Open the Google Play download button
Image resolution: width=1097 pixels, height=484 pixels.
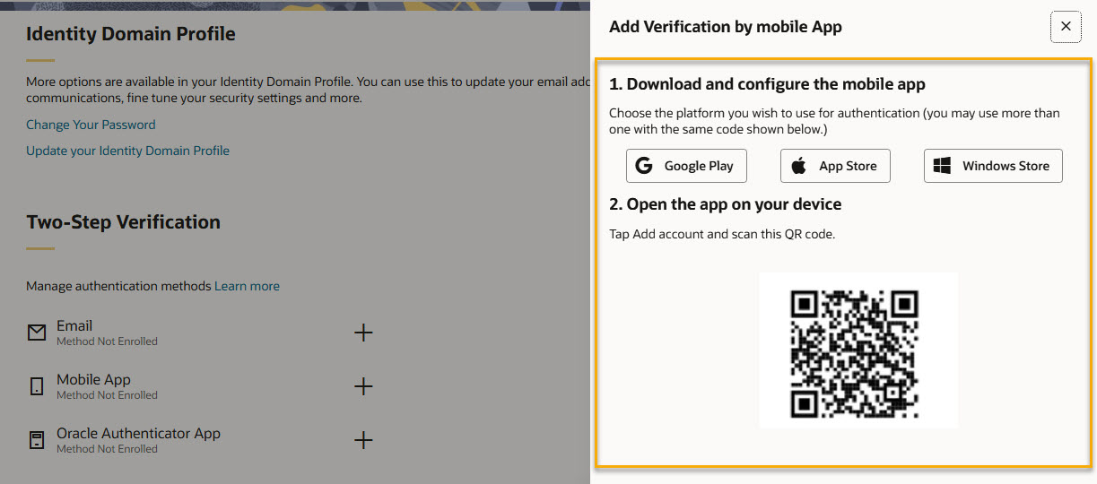pyautogui.click(x=686, y=166)
